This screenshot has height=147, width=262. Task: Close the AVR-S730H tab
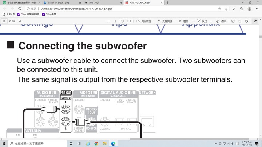tap(121, 3)
